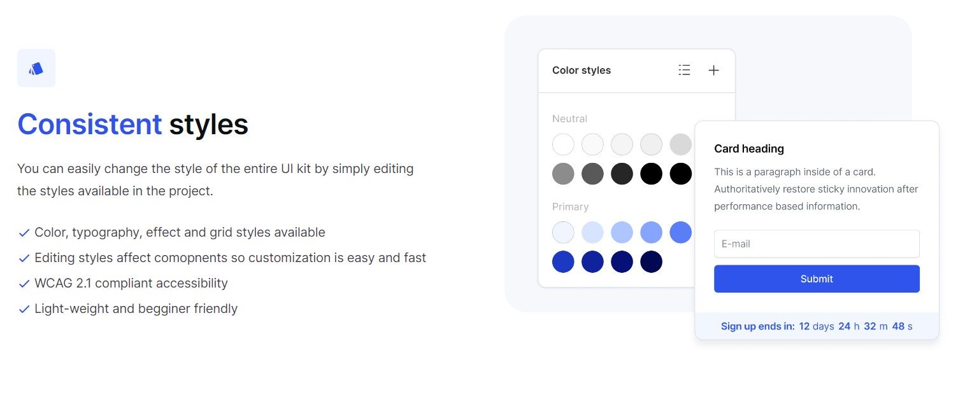The image size is (965, 416).
Task: Select the pure white Neutral swatch
Action: tap(563, 144)
